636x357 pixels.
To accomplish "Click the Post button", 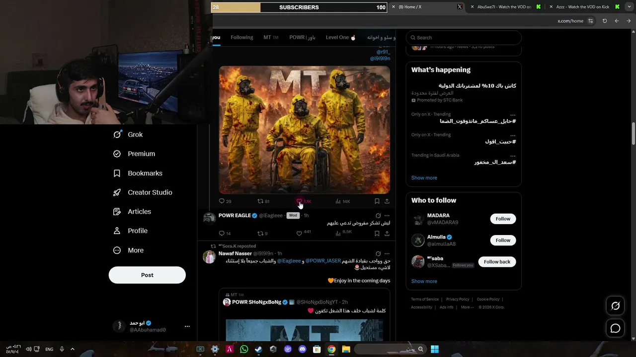I will (x=147, y=275).
